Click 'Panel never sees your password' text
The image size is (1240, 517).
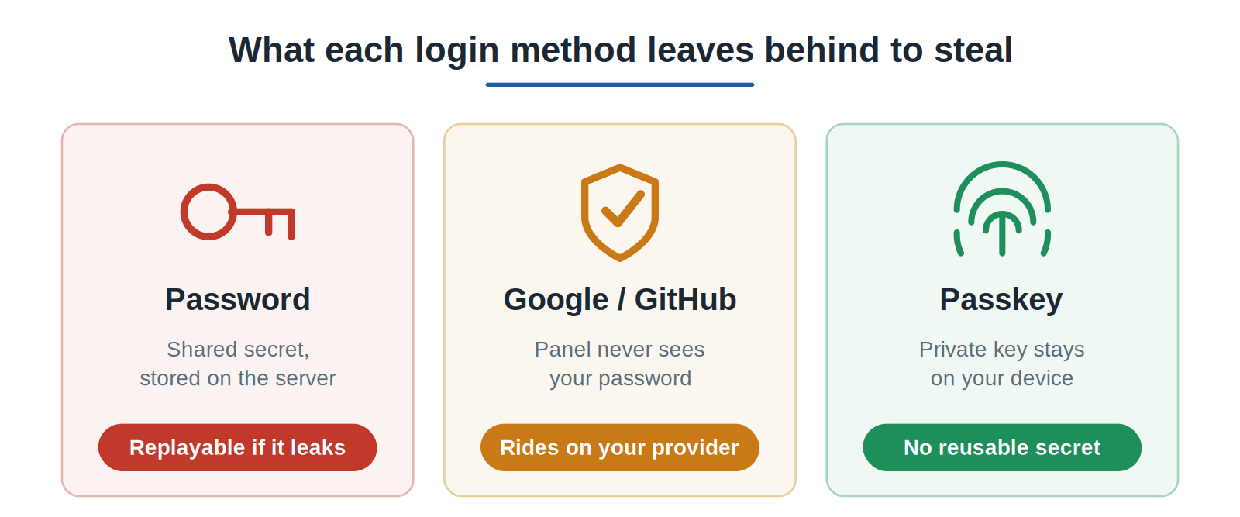[x=620, y=364]
